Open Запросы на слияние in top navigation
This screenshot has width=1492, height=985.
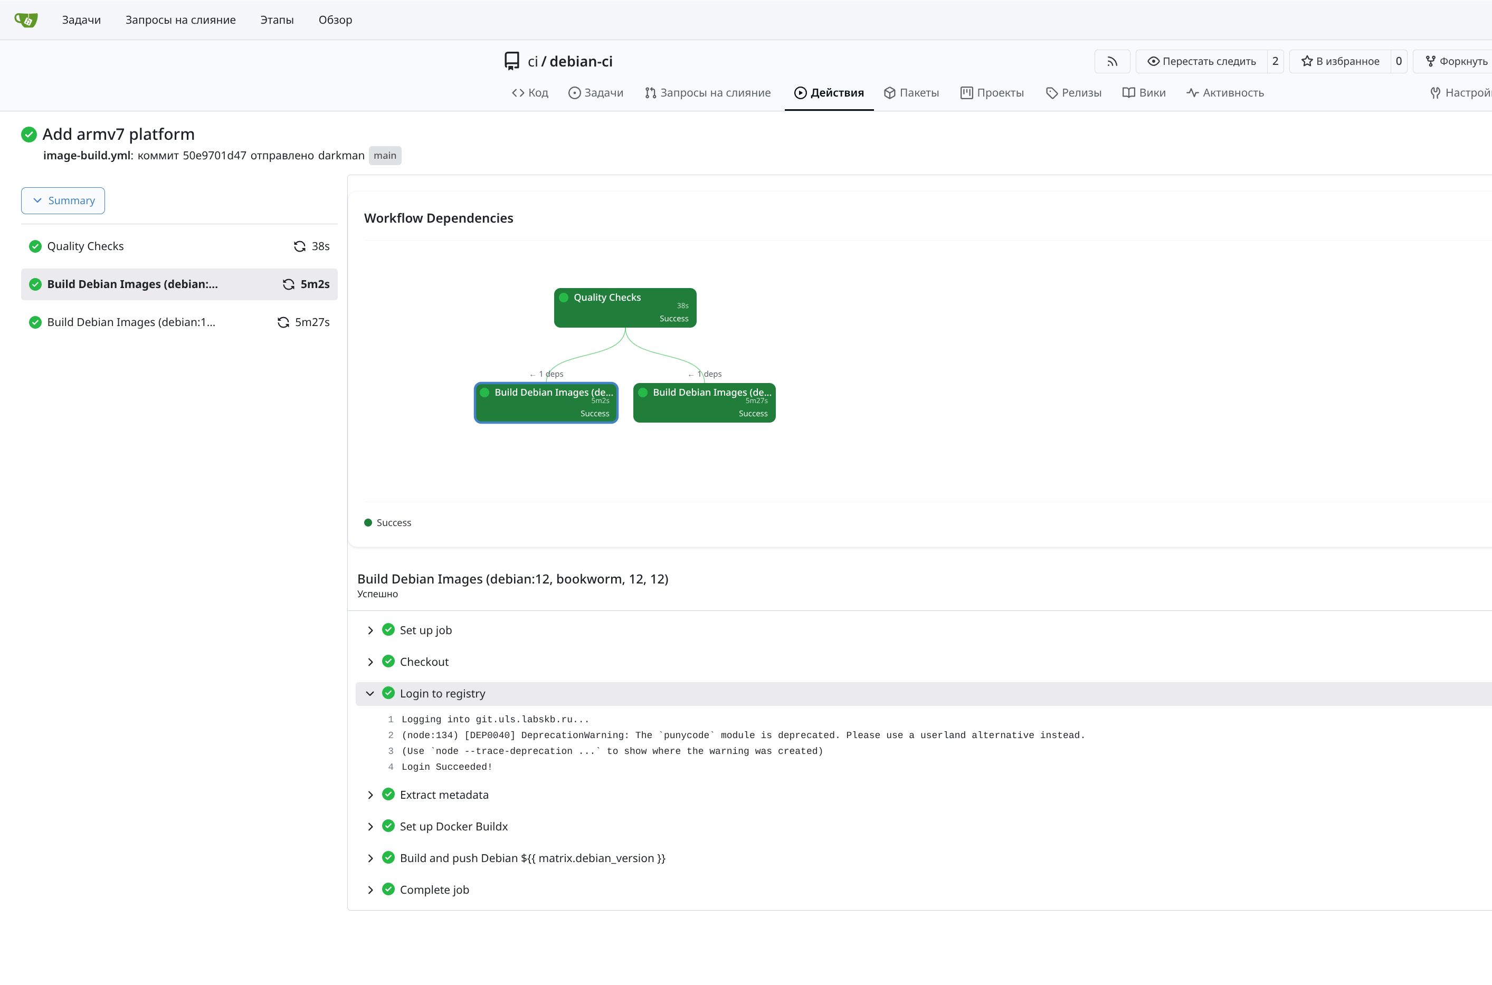180,20
